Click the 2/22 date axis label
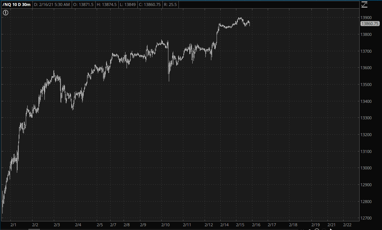 347,225
